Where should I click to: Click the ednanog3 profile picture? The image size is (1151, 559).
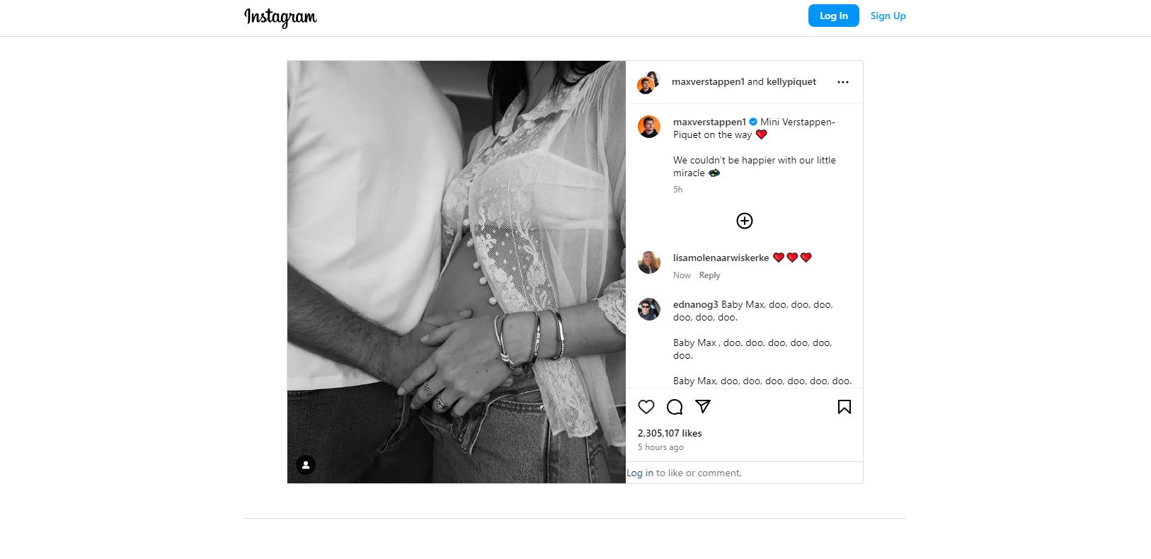point(649,309)
